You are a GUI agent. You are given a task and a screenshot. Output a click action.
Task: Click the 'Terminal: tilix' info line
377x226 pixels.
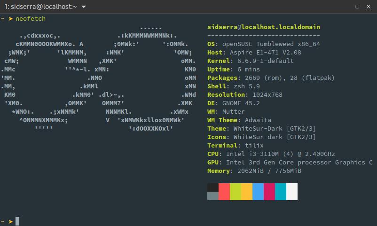pyautogui.click(x=236, y=145)
